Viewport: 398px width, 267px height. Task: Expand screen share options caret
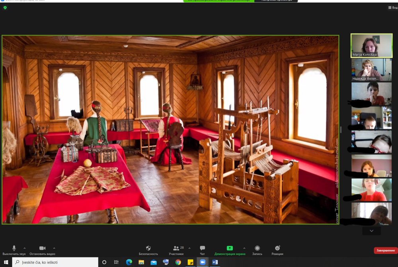point(244,248)
